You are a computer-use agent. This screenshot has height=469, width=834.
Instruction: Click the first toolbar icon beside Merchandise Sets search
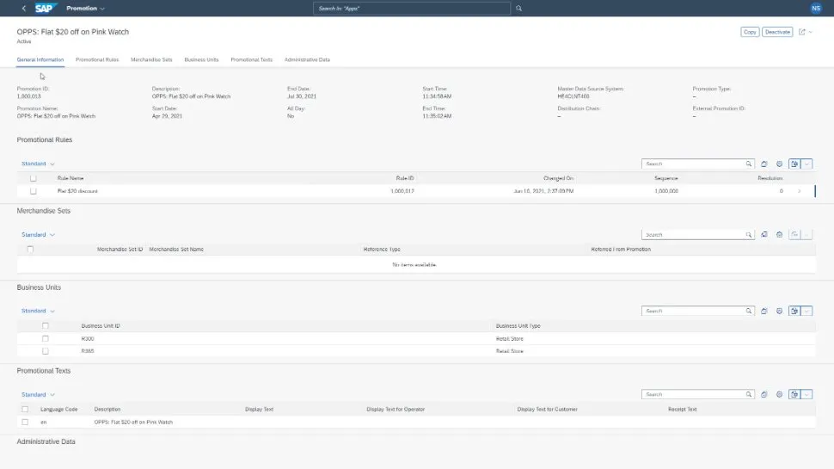[x=763, y=234]
